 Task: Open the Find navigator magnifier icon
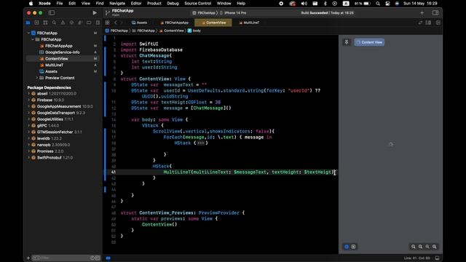point(54,23)
